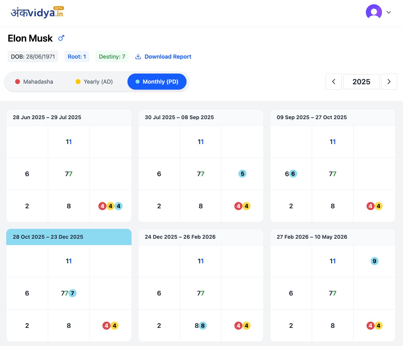Open the Download Report link
Image resolution: width=403 pixels, height=346 pixels.
tap(168, 57)
